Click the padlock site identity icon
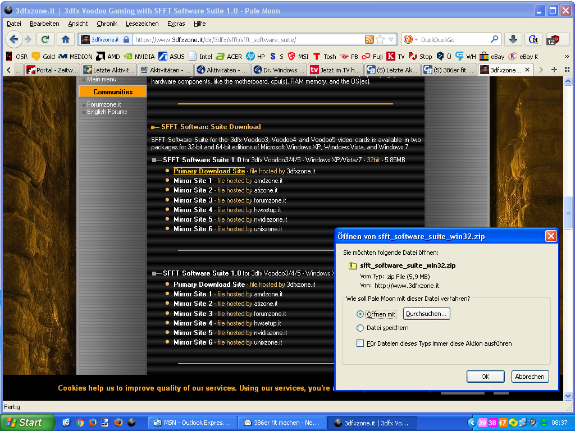575x431 pixels. pos(126,39)
